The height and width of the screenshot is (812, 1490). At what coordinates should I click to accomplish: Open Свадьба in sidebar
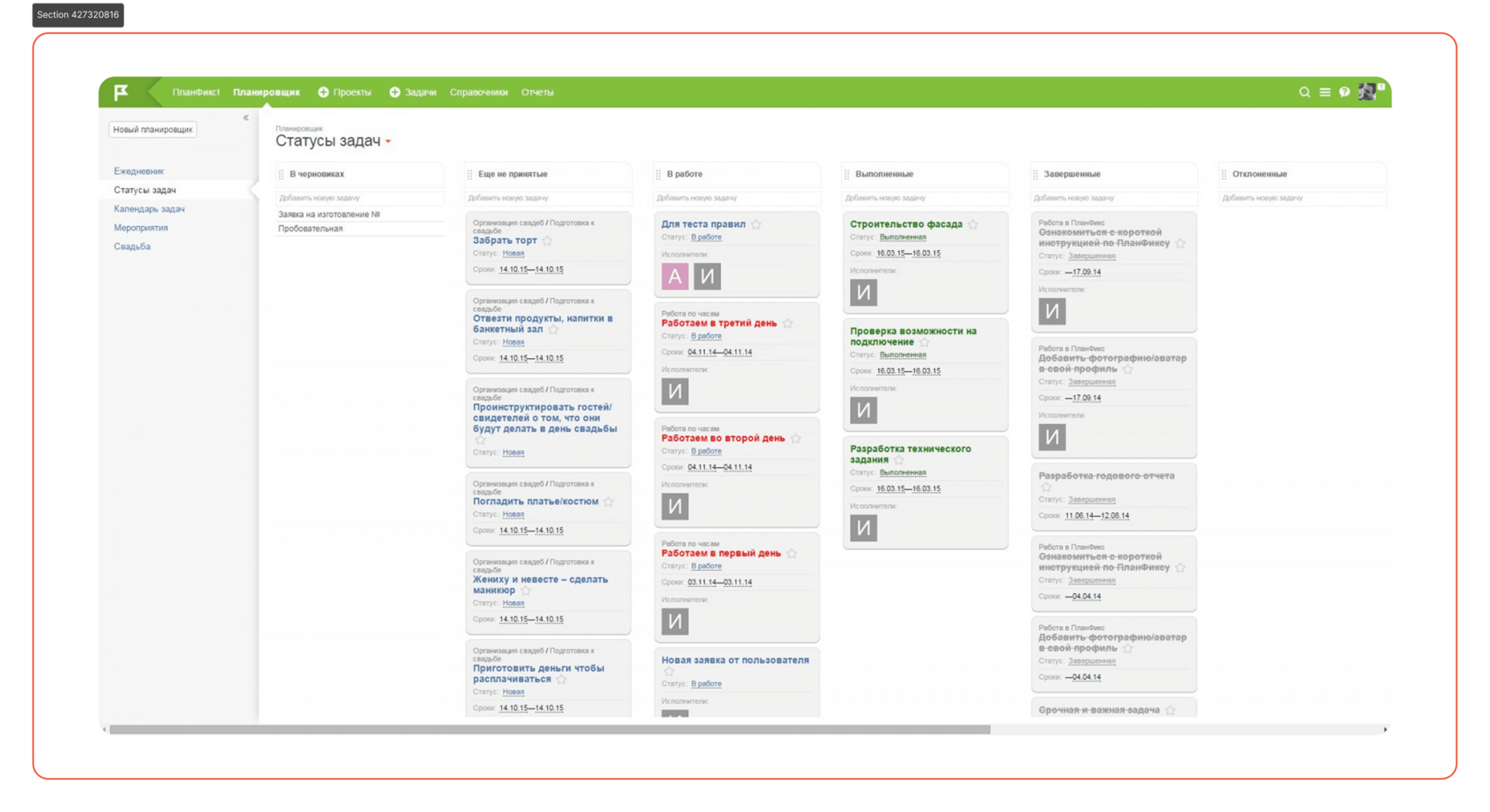(x=132, y=246)
